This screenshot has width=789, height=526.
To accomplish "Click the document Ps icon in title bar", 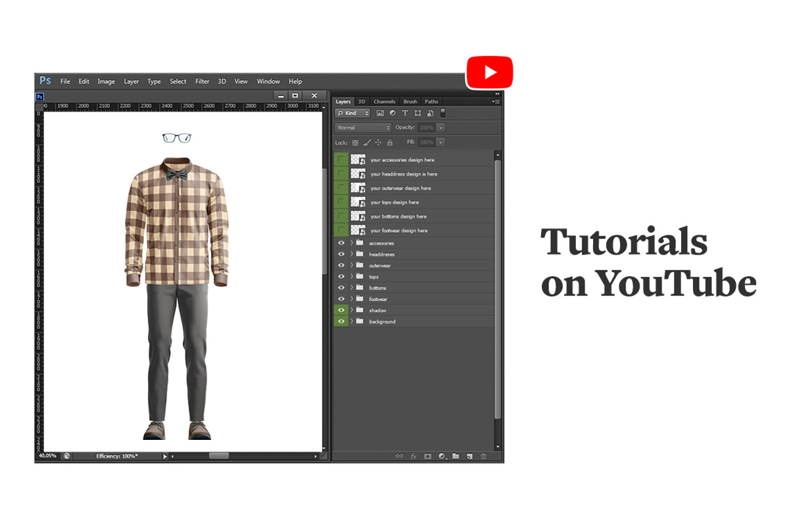I will (x=39, y=96).
